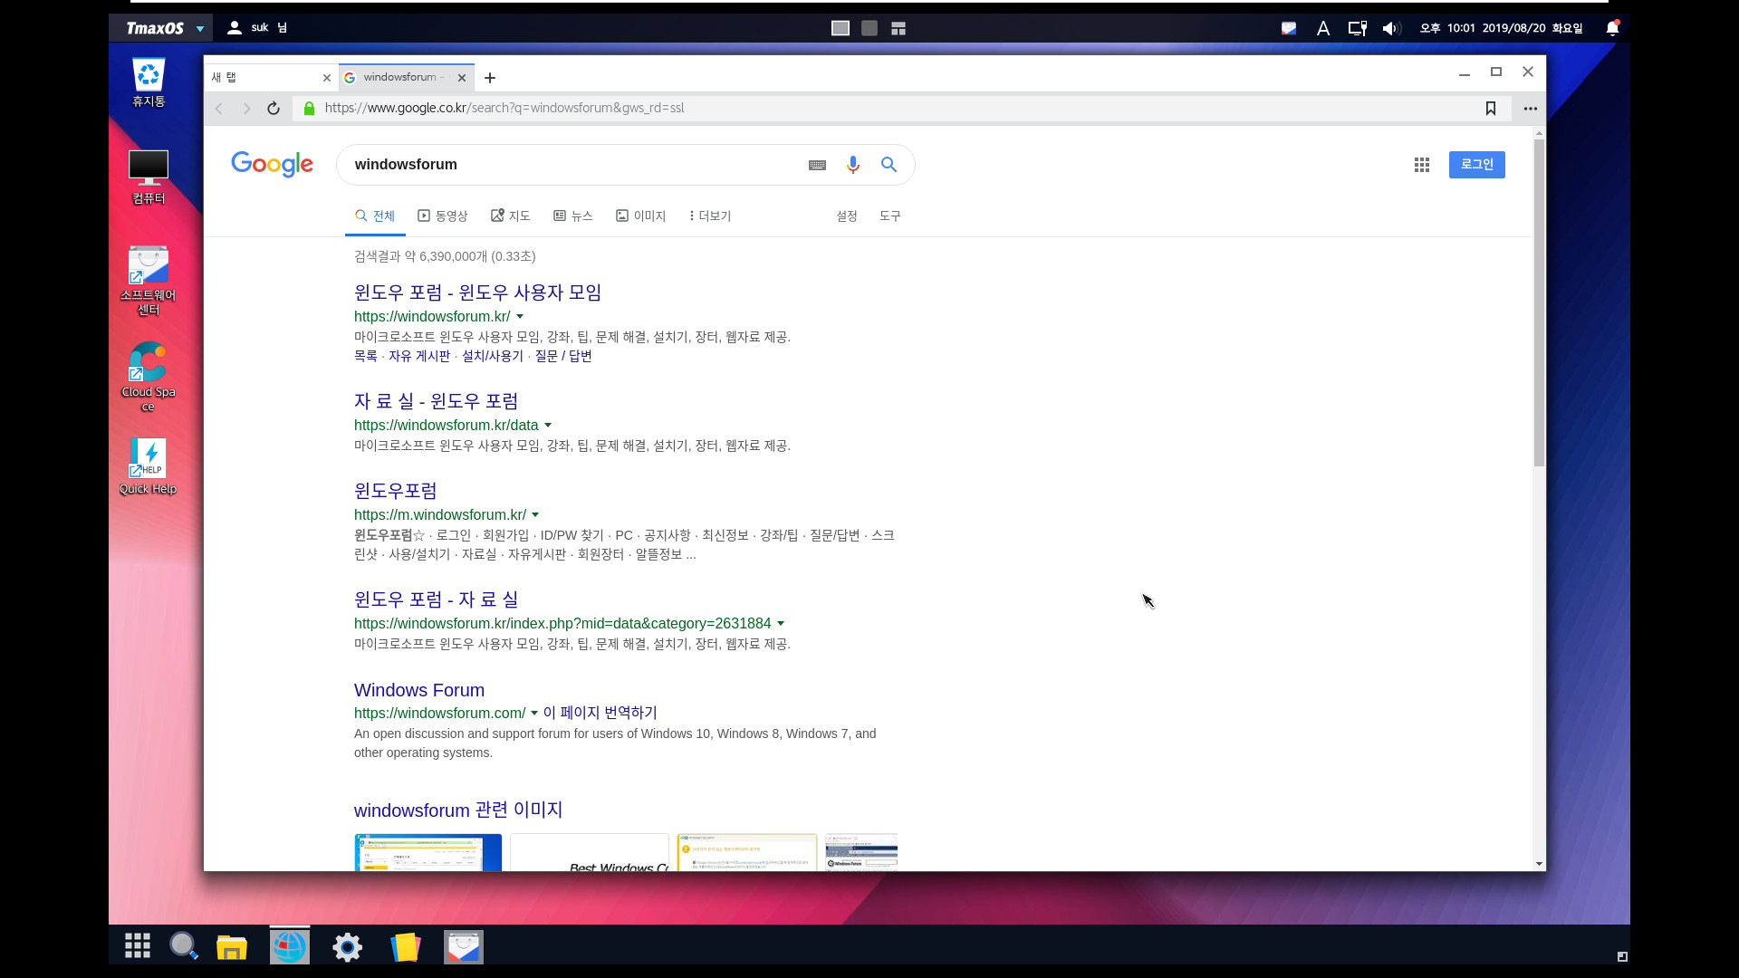Image resolution: width=1739 pixels, height=978 pixels.
Task: Expand options for m.windowsforum.kr result
Action: (535, 515)
